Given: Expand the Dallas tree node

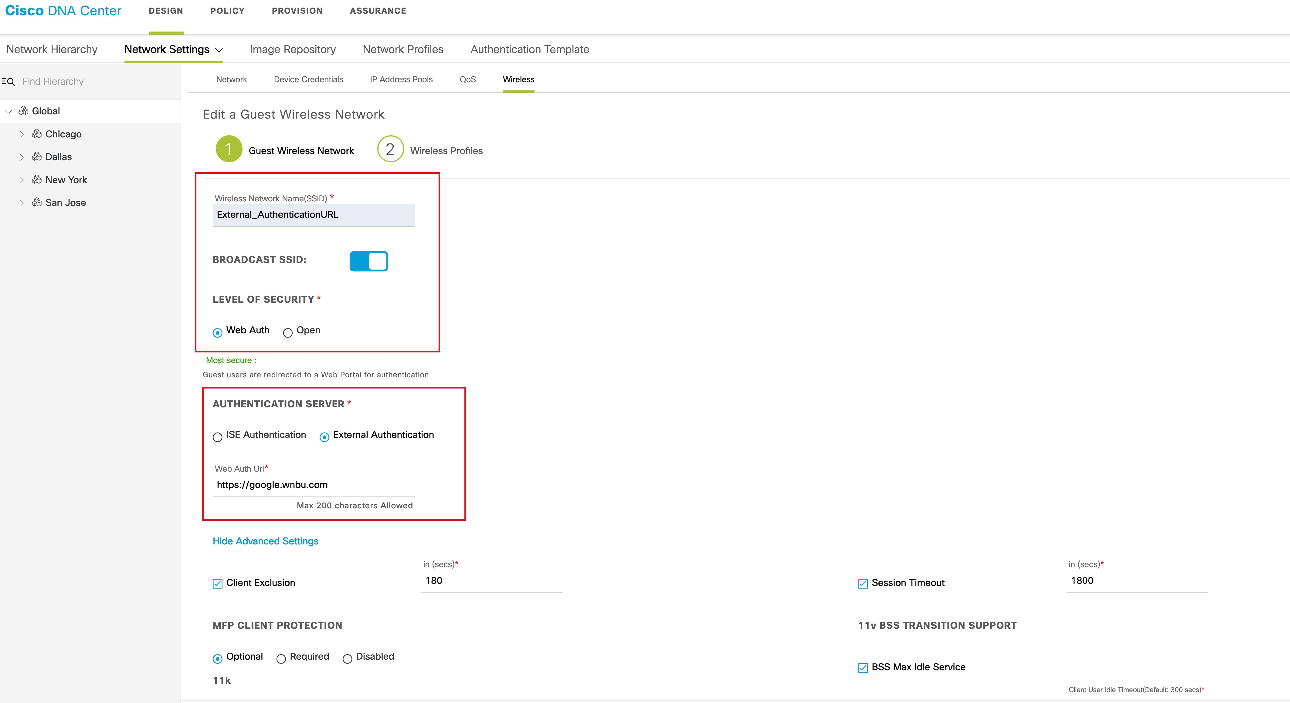Looking at the screenshot, I should click(22, 157).
